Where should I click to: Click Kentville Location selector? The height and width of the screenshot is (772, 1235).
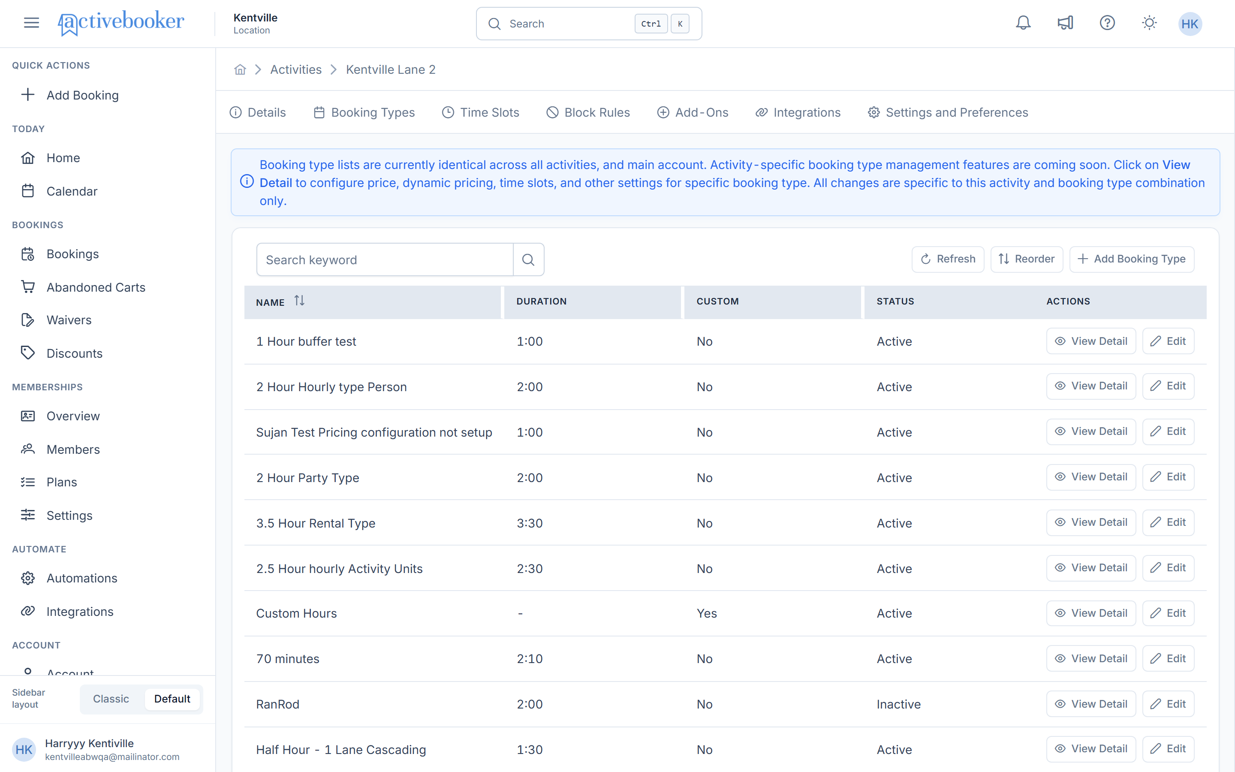coord(255,24)
